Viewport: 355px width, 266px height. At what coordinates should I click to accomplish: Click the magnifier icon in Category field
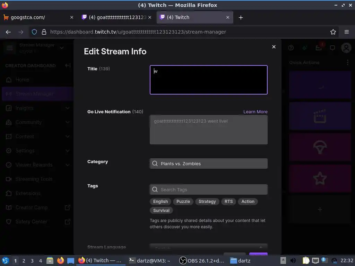[155, 163]
